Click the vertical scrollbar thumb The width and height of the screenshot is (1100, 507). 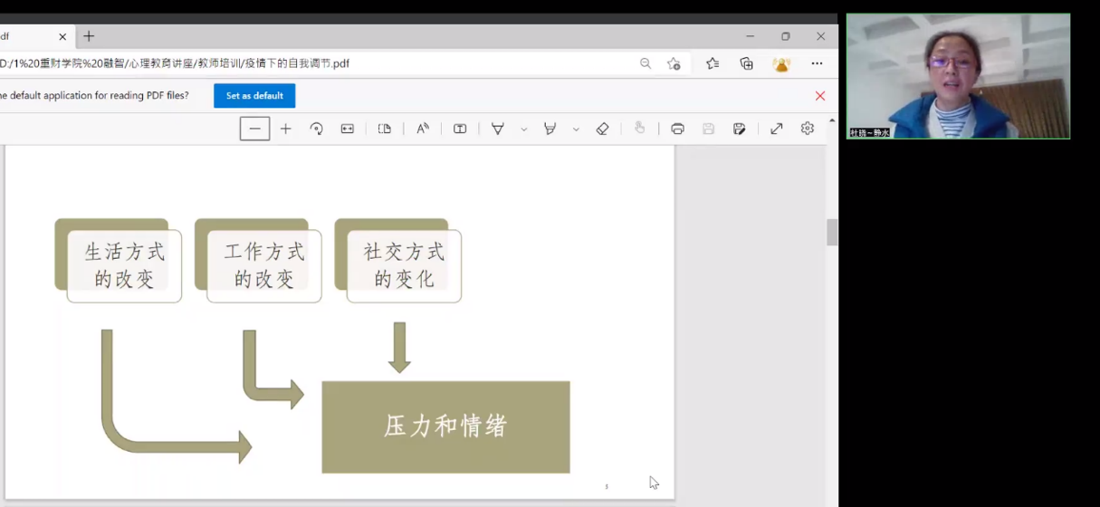point(832,233)
